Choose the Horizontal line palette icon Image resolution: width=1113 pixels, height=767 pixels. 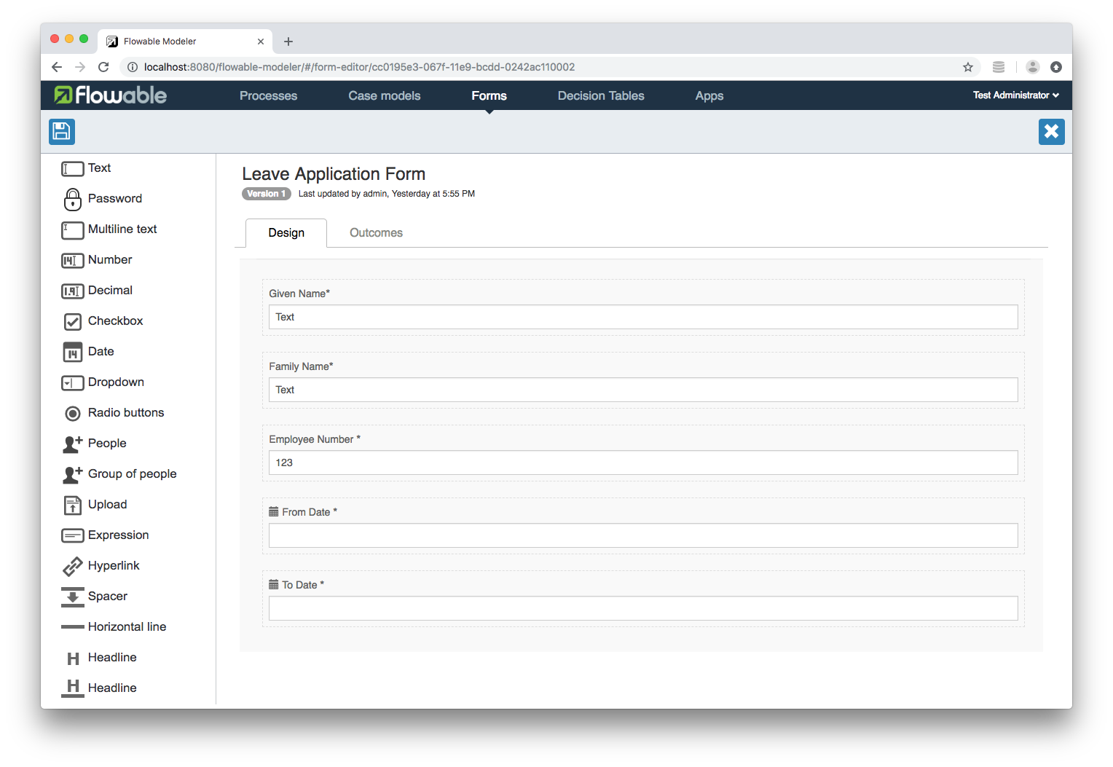point(73,626)
